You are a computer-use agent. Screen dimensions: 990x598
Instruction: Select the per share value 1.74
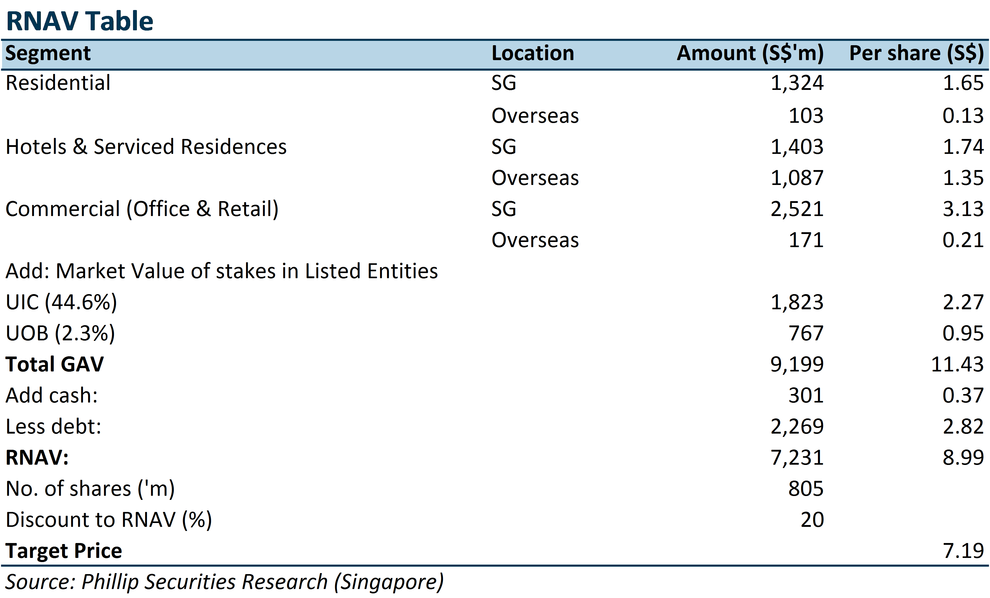[964, 147]
